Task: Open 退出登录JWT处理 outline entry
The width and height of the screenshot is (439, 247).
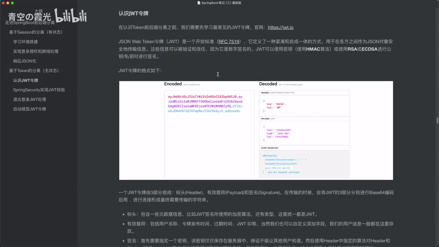Action: [29, 99]
